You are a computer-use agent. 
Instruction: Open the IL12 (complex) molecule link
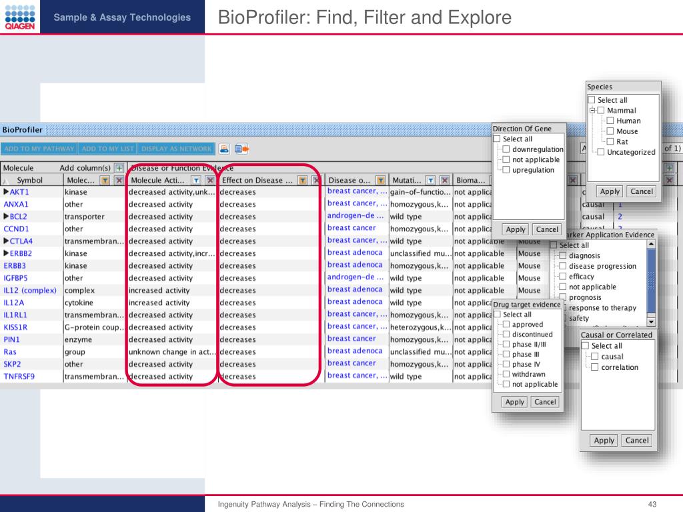[x=30, y=291]
